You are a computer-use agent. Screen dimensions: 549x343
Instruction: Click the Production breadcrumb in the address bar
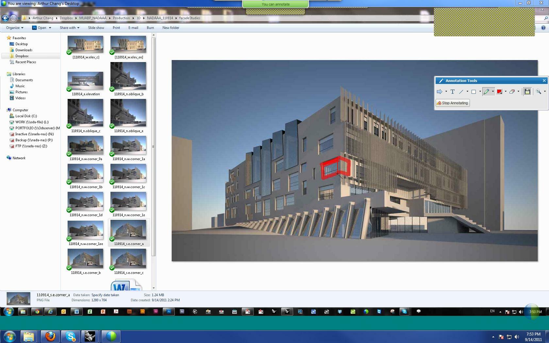point(121,18)
